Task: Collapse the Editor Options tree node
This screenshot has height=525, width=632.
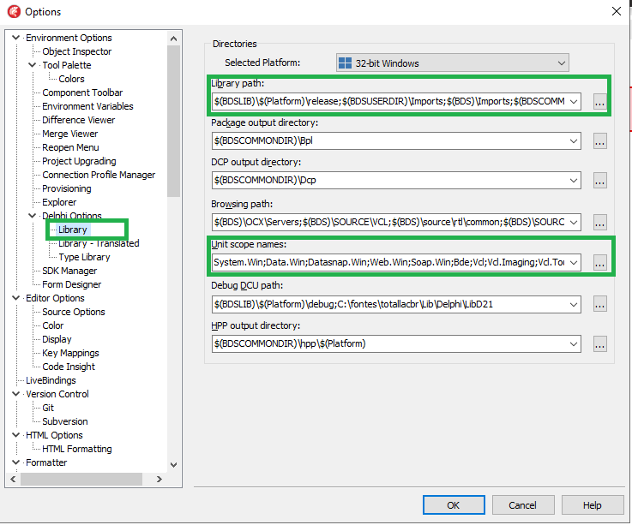Action: click(15, 298)
